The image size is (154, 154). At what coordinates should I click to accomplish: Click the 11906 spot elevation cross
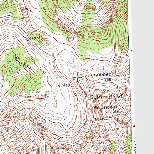16,10
